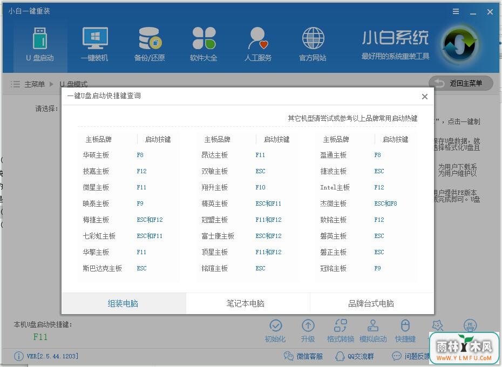Select the 杰微主板 entry
502x367 pixels.
pos(333,203)
